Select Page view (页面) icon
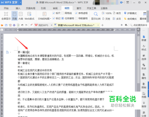Screen dimensions: 149x117 point(15,16)
